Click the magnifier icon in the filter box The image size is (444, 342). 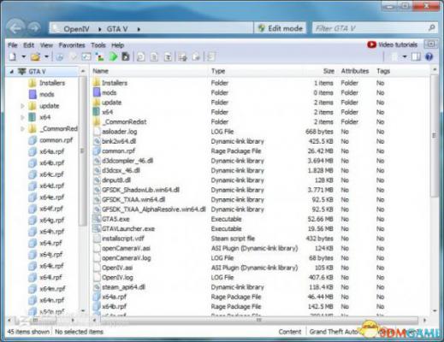click(x=432, y=28)
